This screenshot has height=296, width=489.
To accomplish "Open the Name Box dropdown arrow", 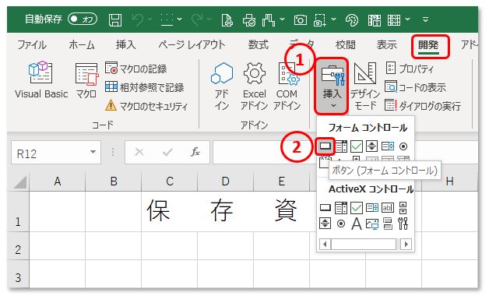I will (93, 152).
